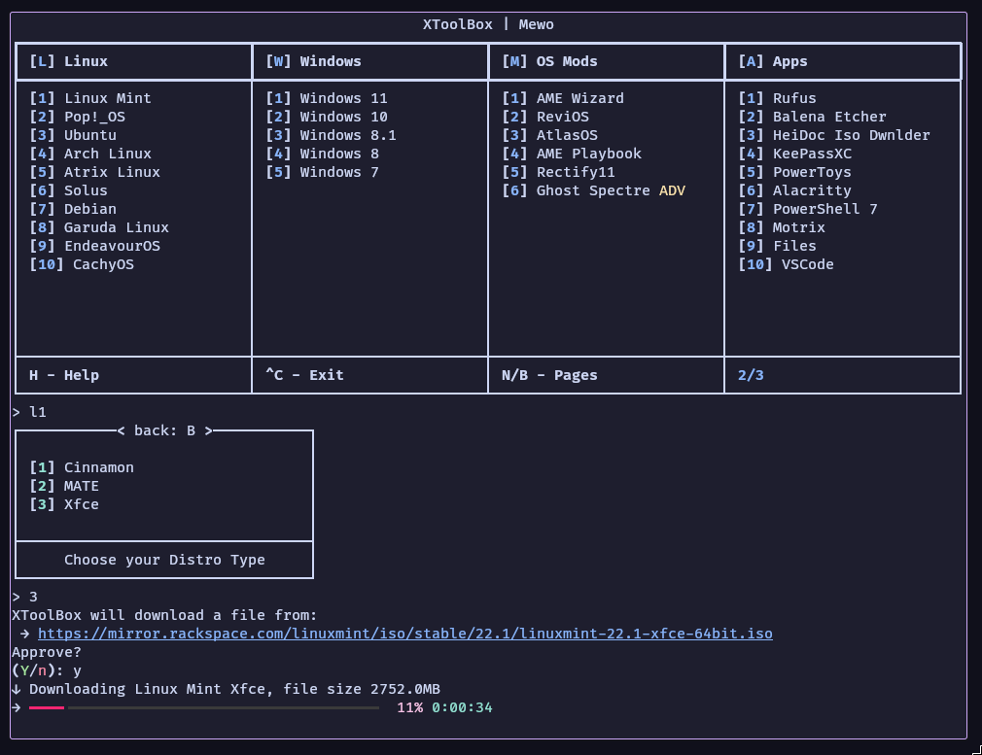Viewport: 982px width, 755px height.
Task: Click the yellow ADV tag
Action: click(x=672, y=191)
